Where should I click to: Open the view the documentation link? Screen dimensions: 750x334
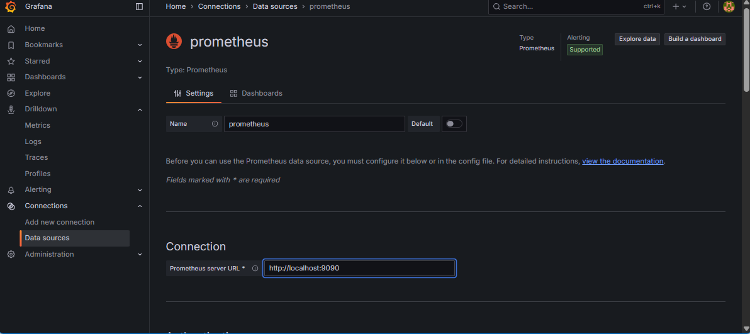pyautogui.click(x=622, y=161)
